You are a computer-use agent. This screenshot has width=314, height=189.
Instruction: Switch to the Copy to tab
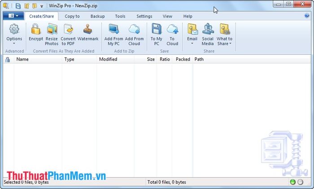(72, 16)
